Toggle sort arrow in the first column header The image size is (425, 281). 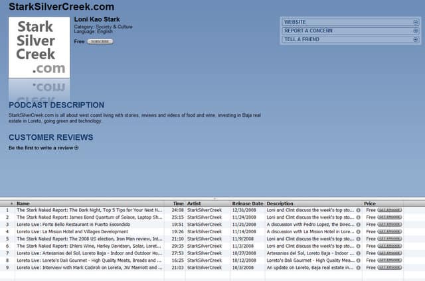pyautogui.click(x=11, y=203)
